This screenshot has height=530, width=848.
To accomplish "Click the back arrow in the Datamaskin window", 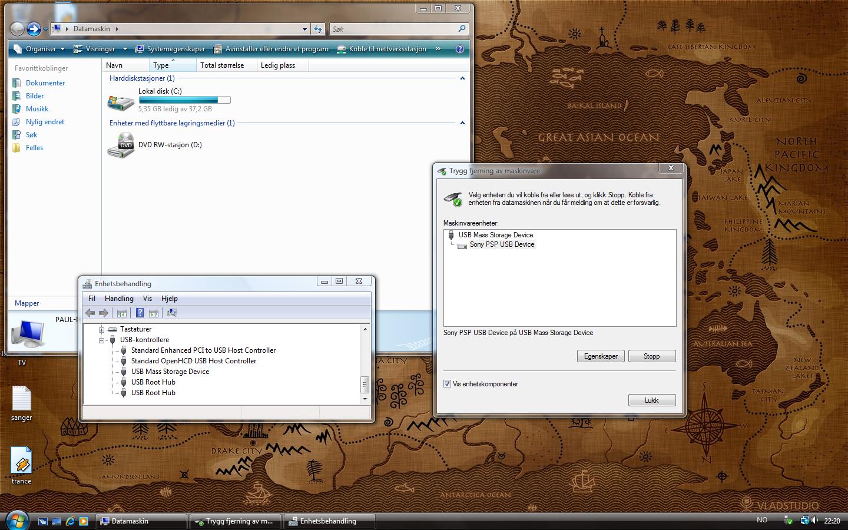I will pos(18,28).
